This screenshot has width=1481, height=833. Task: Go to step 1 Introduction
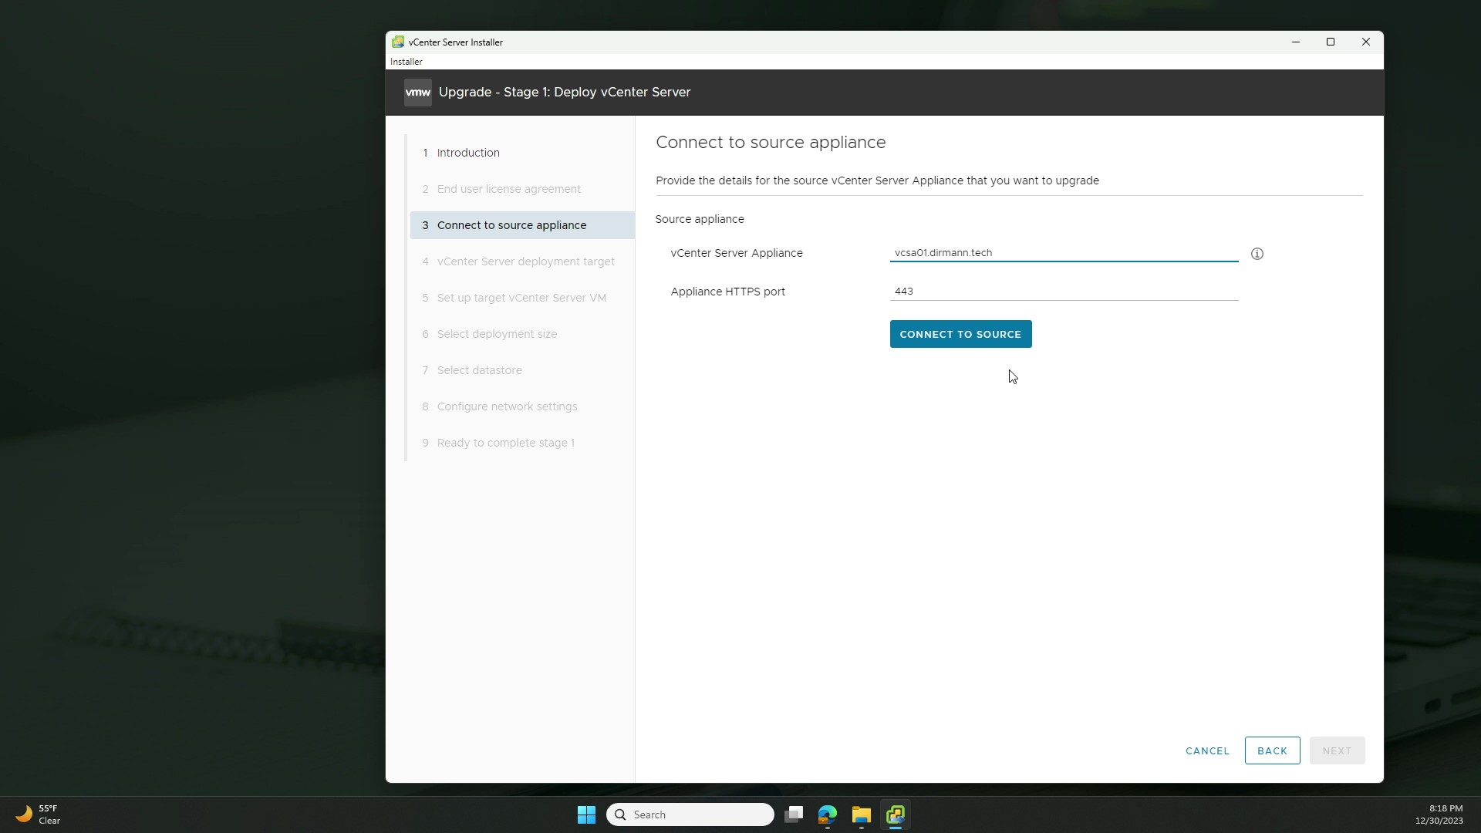(522, 153)
